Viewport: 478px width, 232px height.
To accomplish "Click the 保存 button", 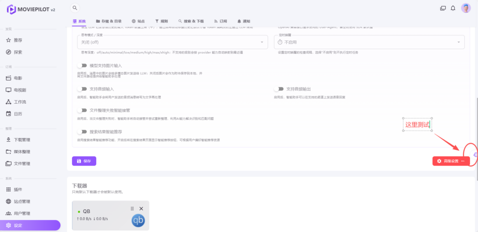I will [84, 161].
